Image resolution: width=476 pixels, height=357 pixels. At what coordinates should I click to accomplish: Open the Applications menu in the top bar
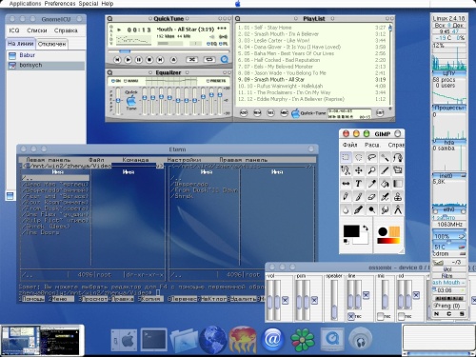tap(26, 4)
